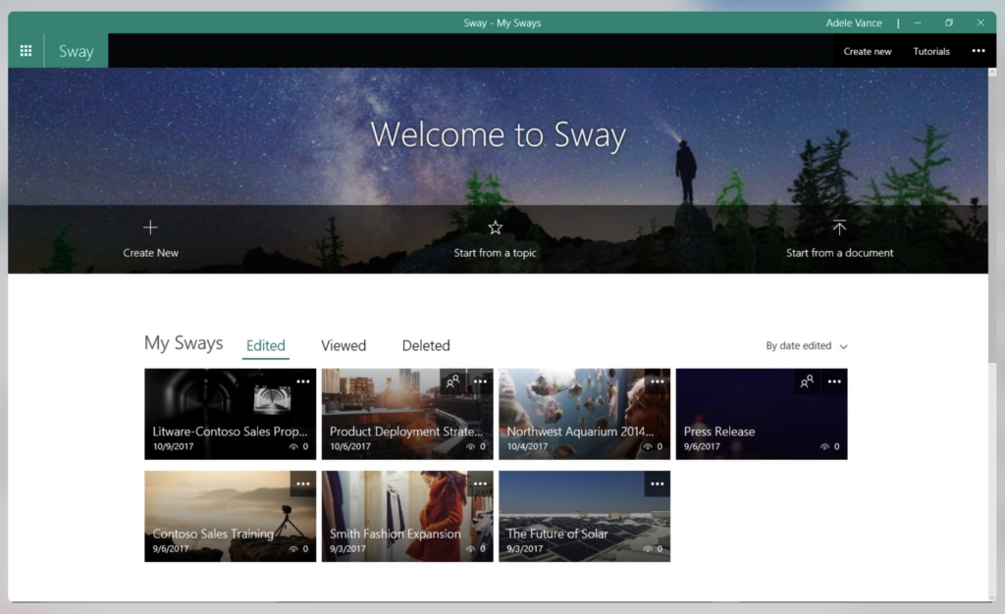1005x614 pixels.
Task: Open the Press Release Sway thumbnail
Action: 762,414
